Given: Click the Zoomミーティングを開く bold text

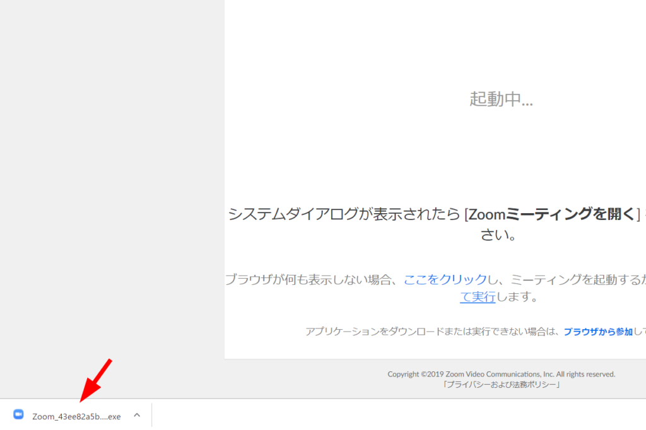Looking at the screenshot, I should coord(553,214).
